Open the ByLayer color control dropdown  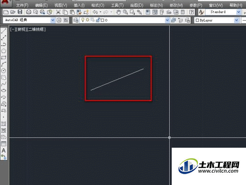(216, 20)
